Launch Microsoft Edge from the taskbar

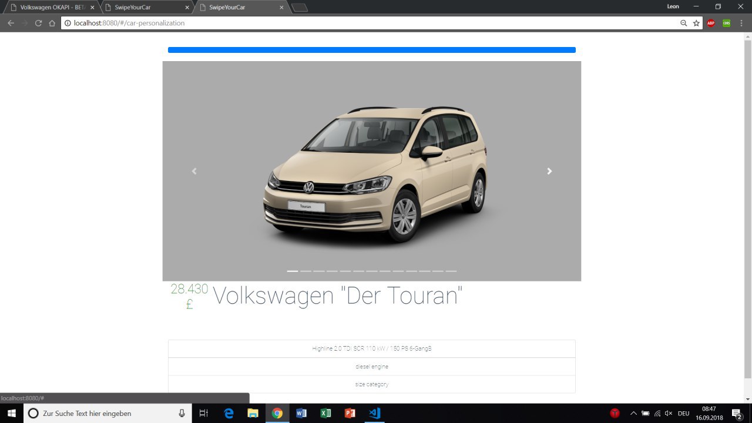(229, 413)
